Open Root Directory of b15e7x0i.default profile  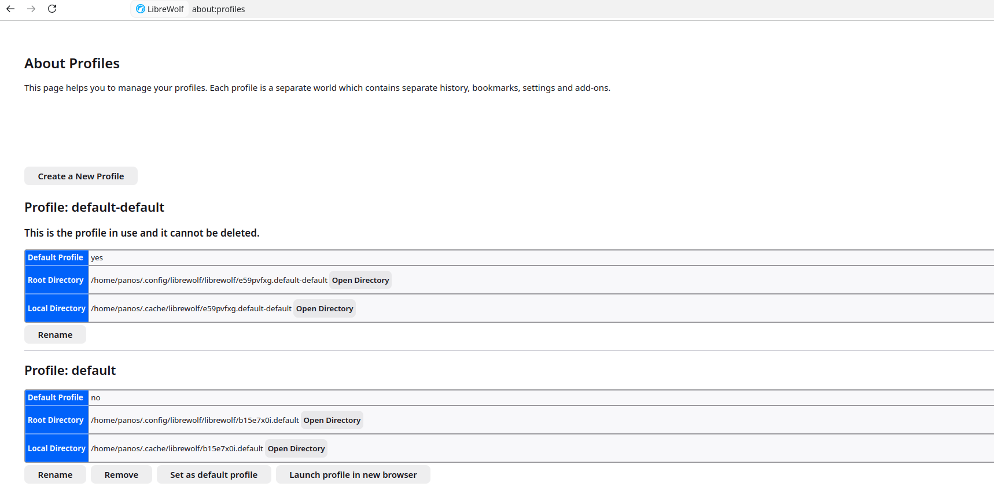(x=332, y=420)
